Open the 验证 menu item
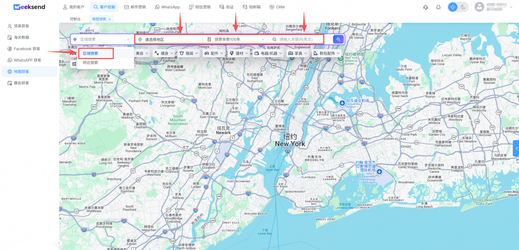The height and width of the screenshot is (250, 519). 227,7
